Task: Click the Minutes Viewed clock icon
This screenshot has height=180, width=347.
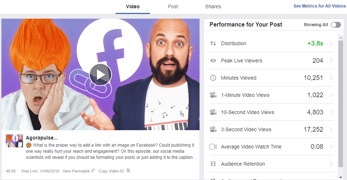Action: 213,78
